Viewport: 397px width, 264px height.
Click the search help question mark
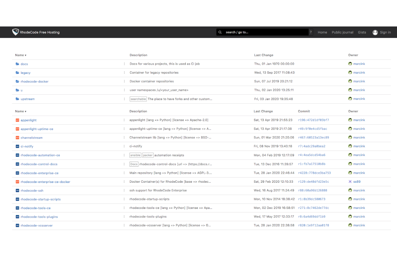310,32
